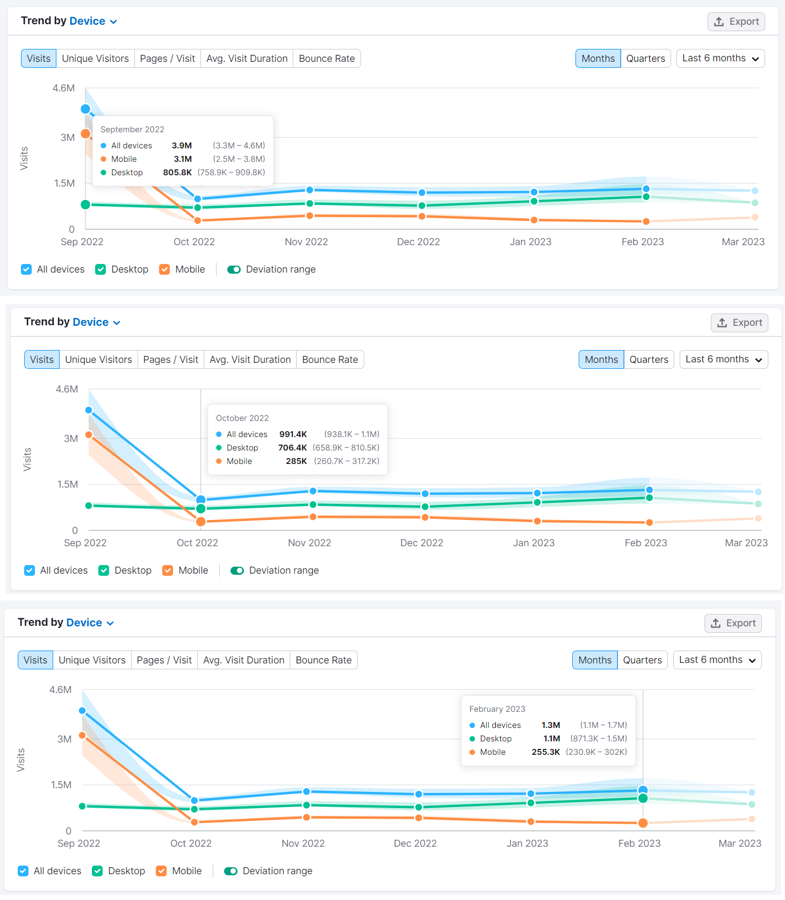Screen dimensions: 785x900
Task: Switch to Unique Visitors in the bottom panel
Action: (92, 660)
